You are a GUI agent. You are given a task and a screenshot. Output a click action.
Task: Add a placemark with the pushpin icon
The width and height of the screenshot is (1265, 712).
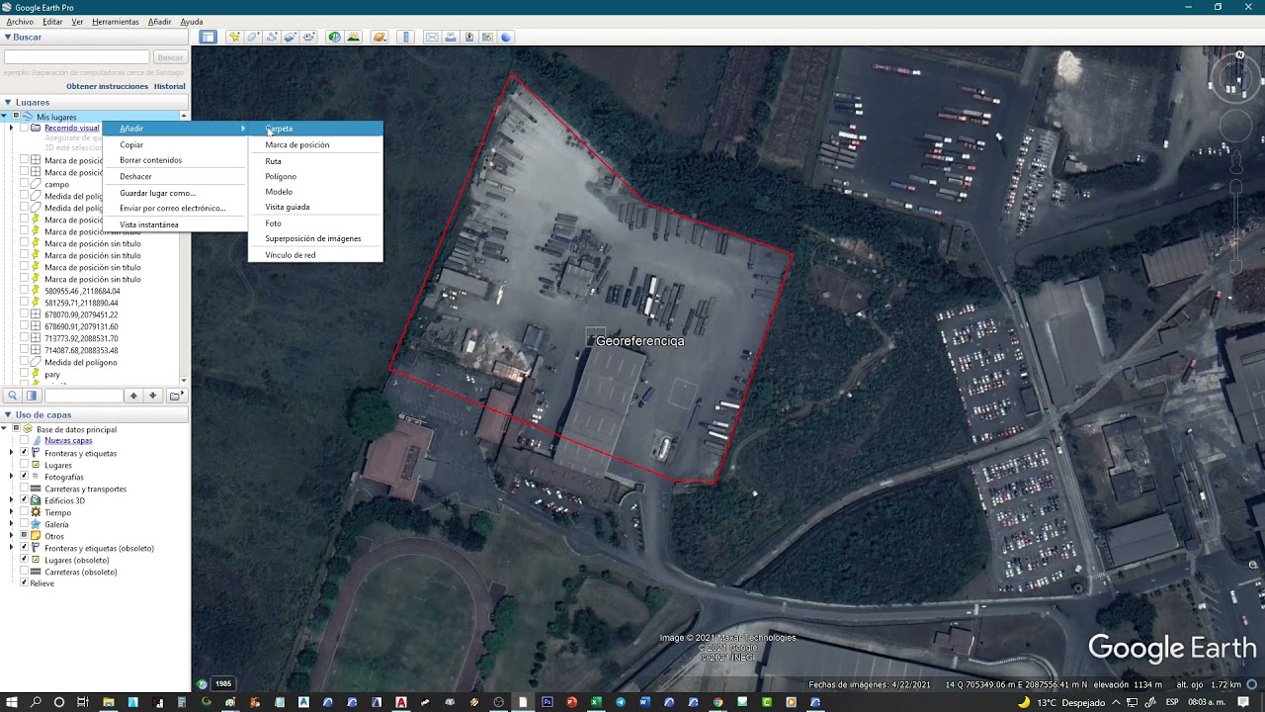[234, 38]
